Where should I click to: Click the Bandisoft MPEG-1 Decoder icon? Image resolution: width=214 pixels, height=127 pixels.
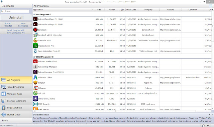point(35,35)
